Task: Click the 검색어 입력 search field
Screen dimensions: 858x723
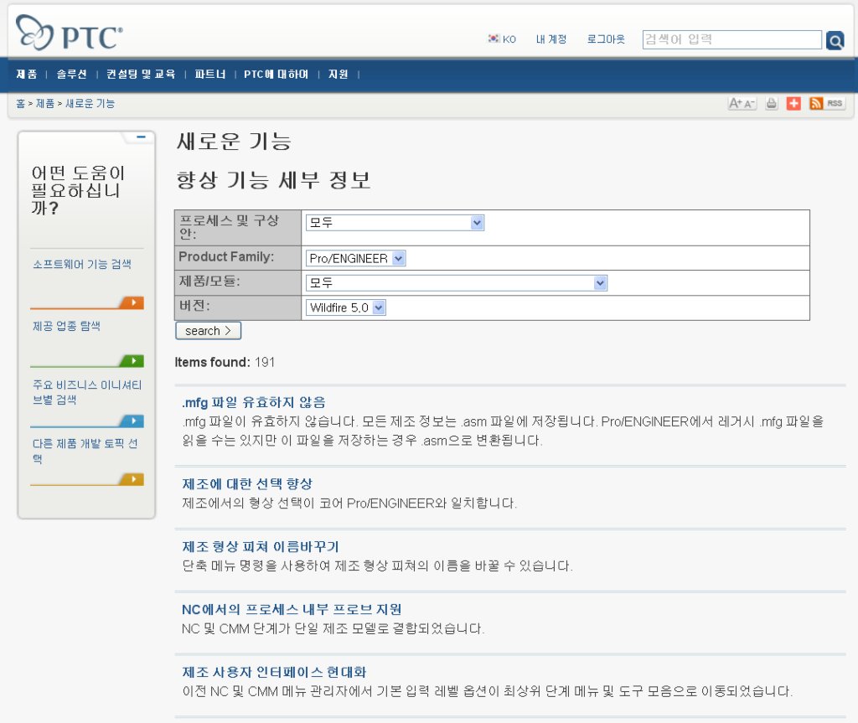Action: (x=732, y=39)
